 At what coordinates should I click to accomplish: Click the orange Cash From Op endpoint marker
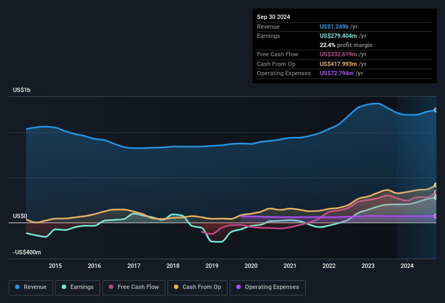point(436,185)
